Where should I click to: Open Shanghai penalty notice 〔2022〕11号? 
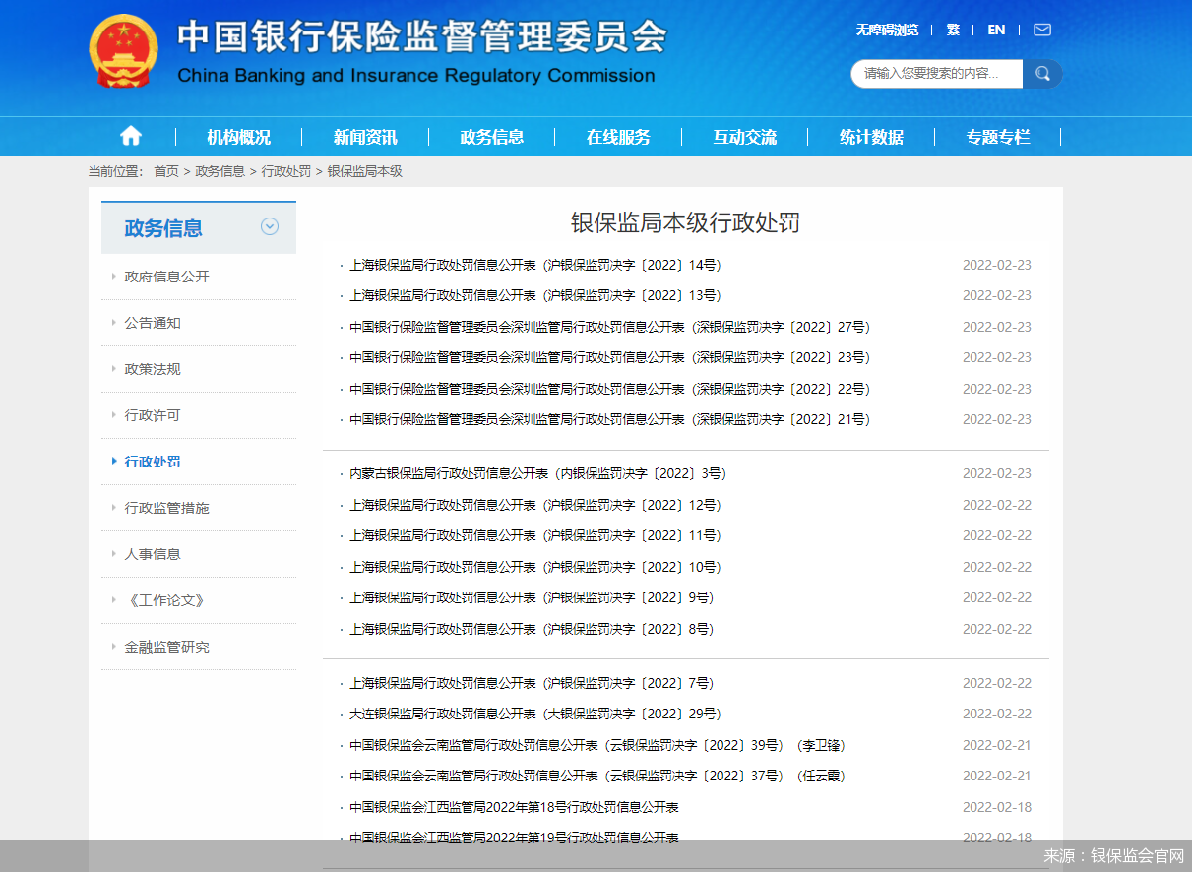coord(535,535)
